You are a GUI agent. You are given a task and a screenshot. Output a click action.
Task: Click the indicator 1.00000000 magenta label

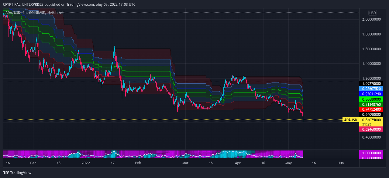click(371, 153)
